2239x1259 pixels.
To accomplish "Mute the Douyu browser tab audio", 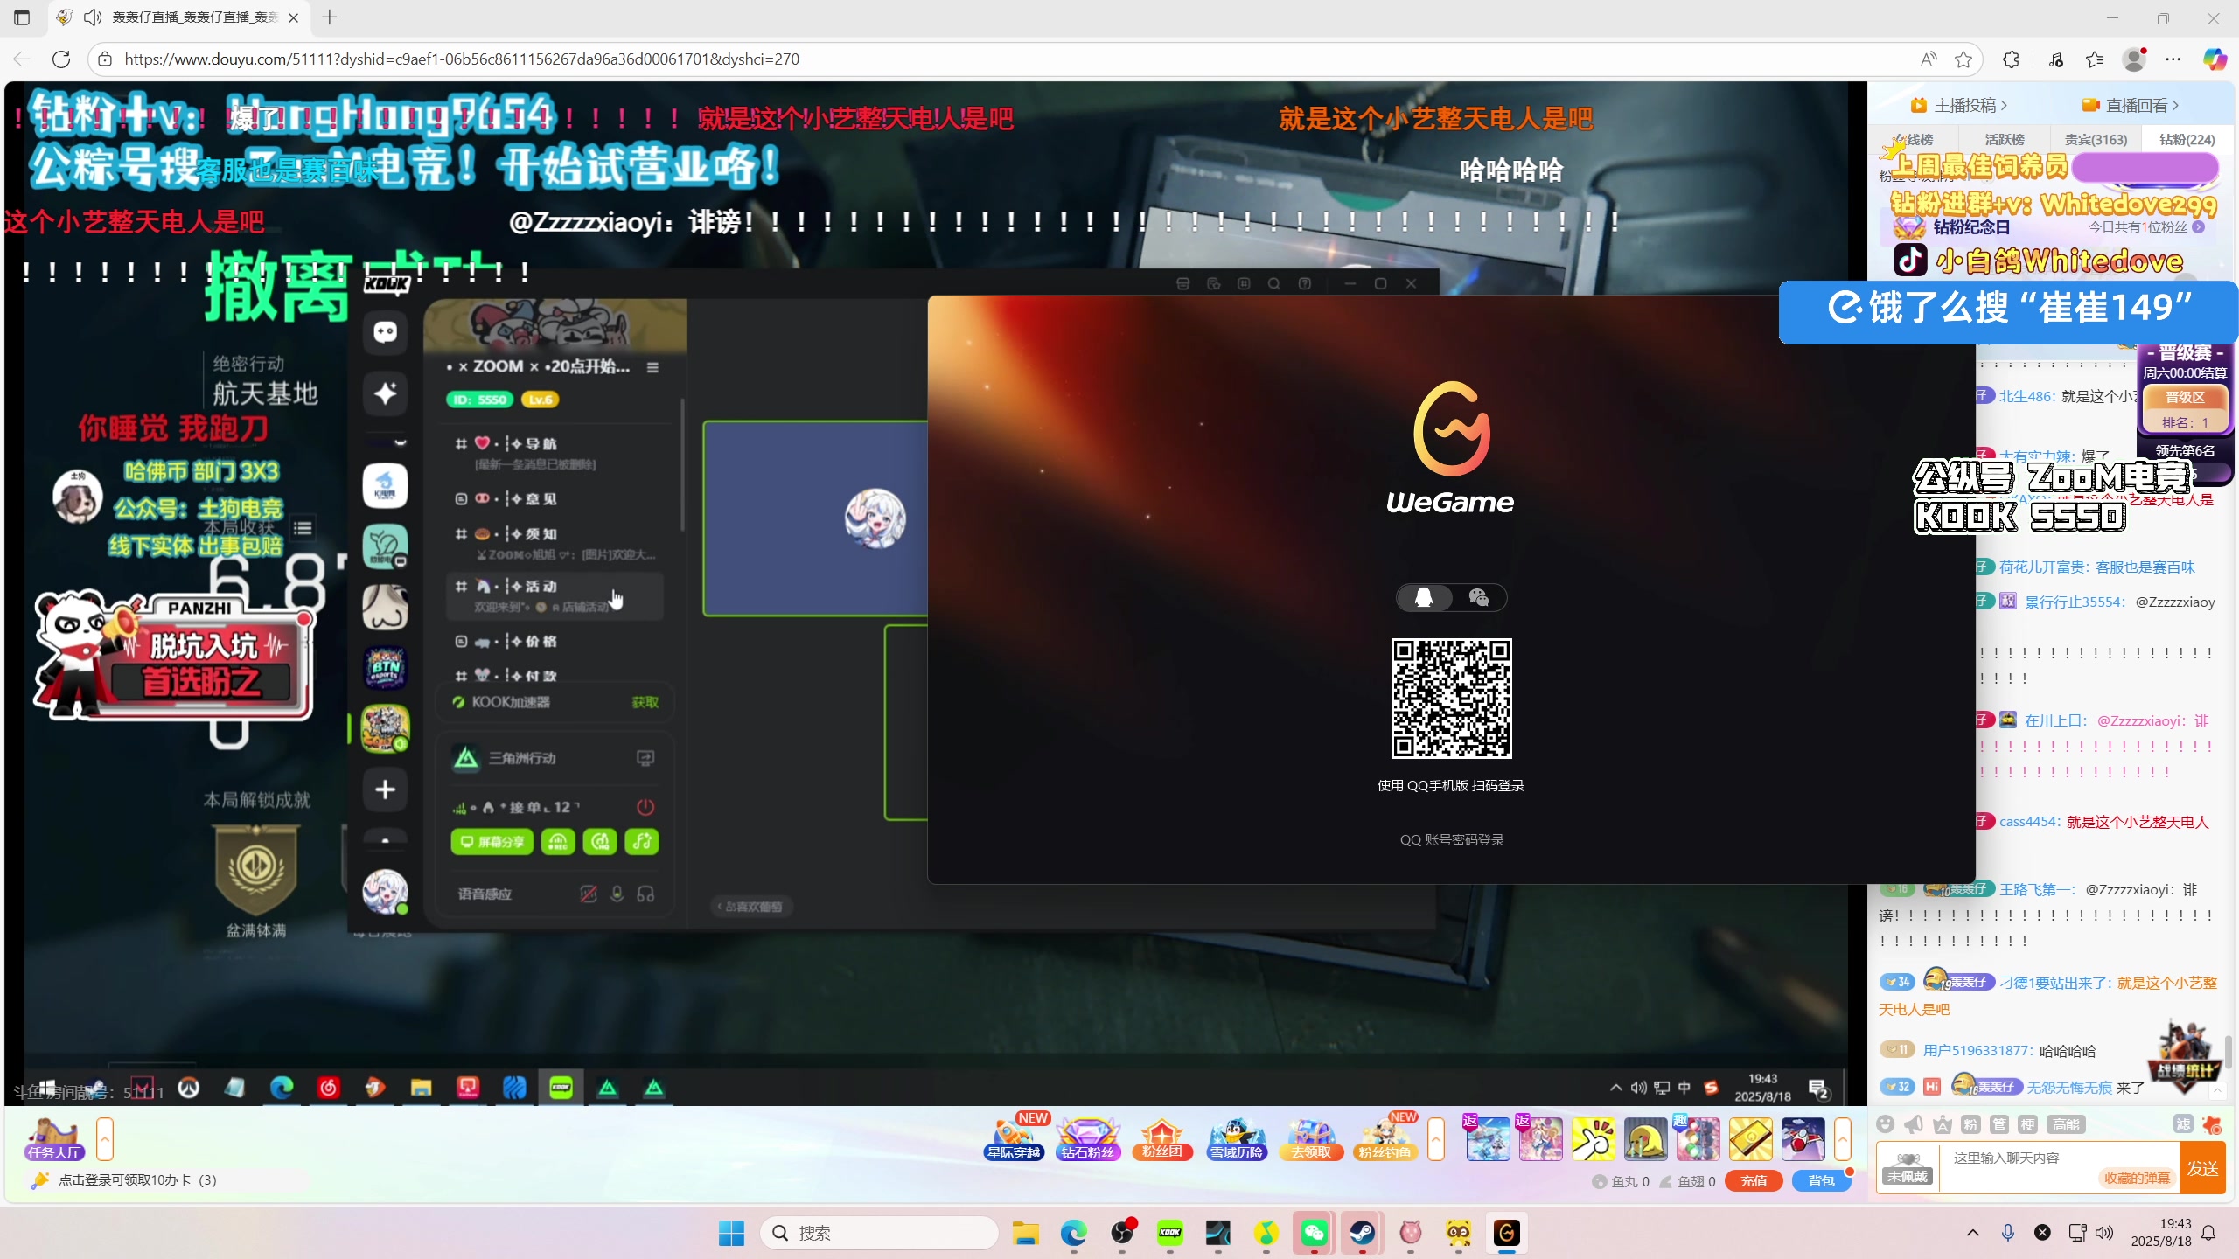I will (x=93, y=17).
